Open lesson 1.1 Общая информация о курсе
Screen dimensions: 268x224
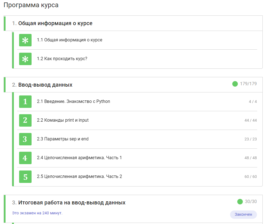[69, 40]
